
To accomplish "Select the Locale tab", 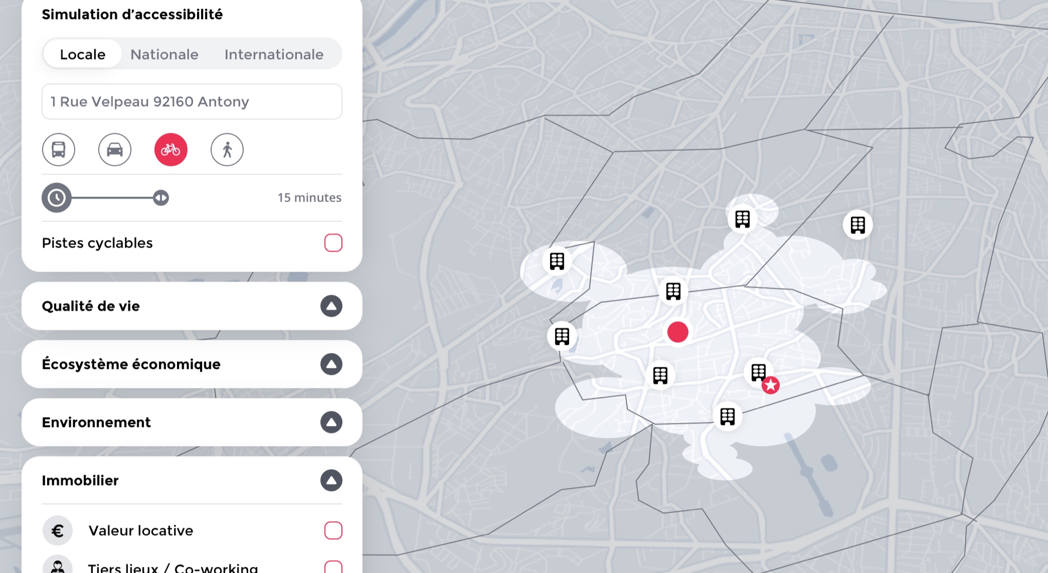I will point(82,54).
